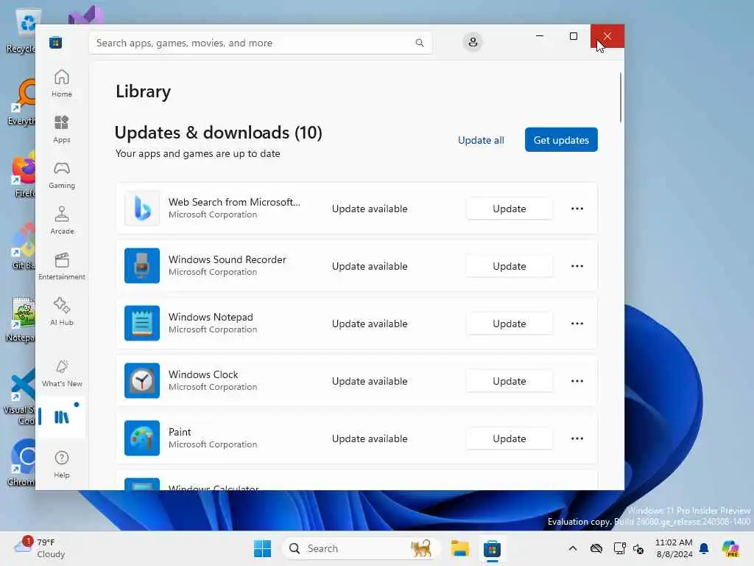
Task: Open more options for Web Search from Microsoft
Action: coord(577,209)
